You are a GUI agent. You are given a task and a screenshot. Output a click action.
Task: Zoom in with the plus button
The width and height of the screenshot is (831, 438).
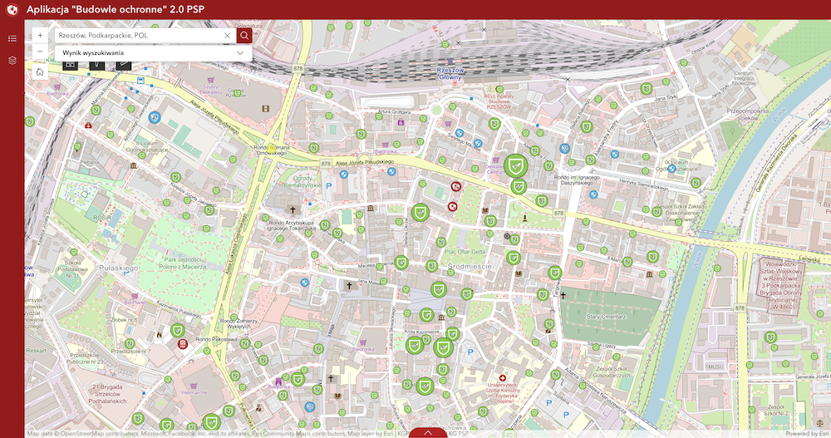[x=40, y=36]
